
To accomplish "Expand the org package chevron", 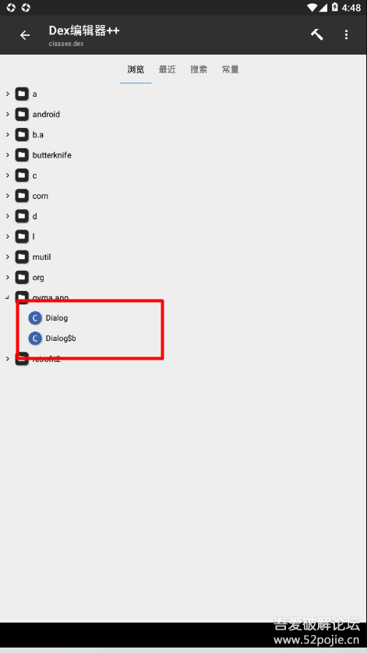I will (x=8, y=277).
